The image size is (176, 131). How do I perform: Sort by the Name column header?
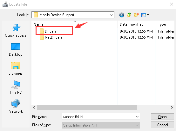coord(38,24)
